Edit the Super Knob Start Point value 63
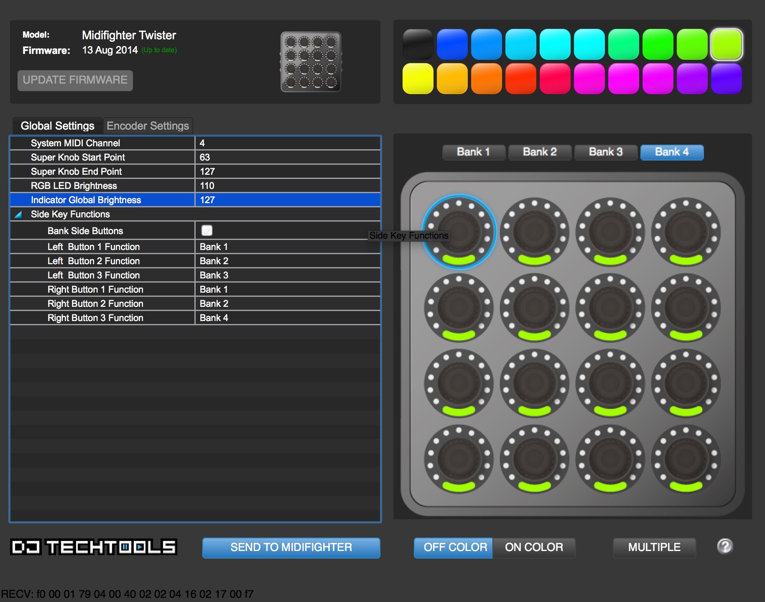765x602 pixels. [288, 157]
